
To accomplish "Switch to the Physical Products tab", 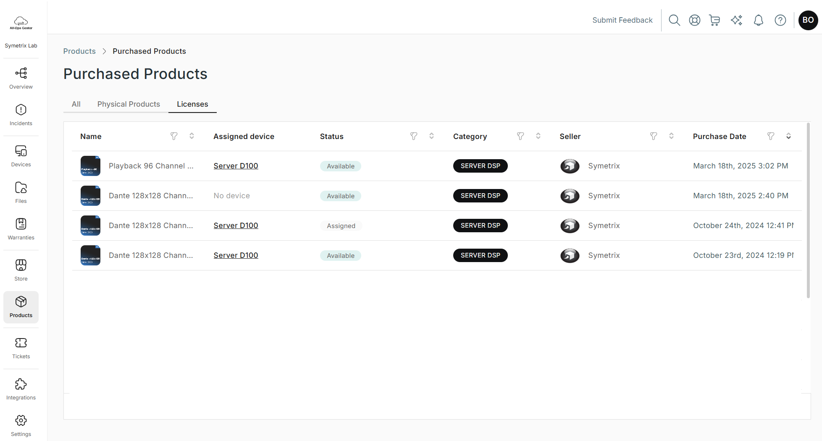I will (129, 104).
